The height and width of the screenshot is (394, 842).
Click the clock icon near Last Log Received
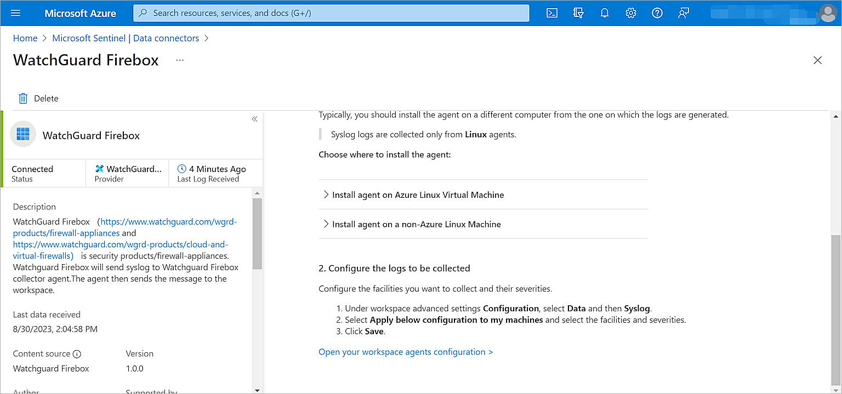(181, 168)
